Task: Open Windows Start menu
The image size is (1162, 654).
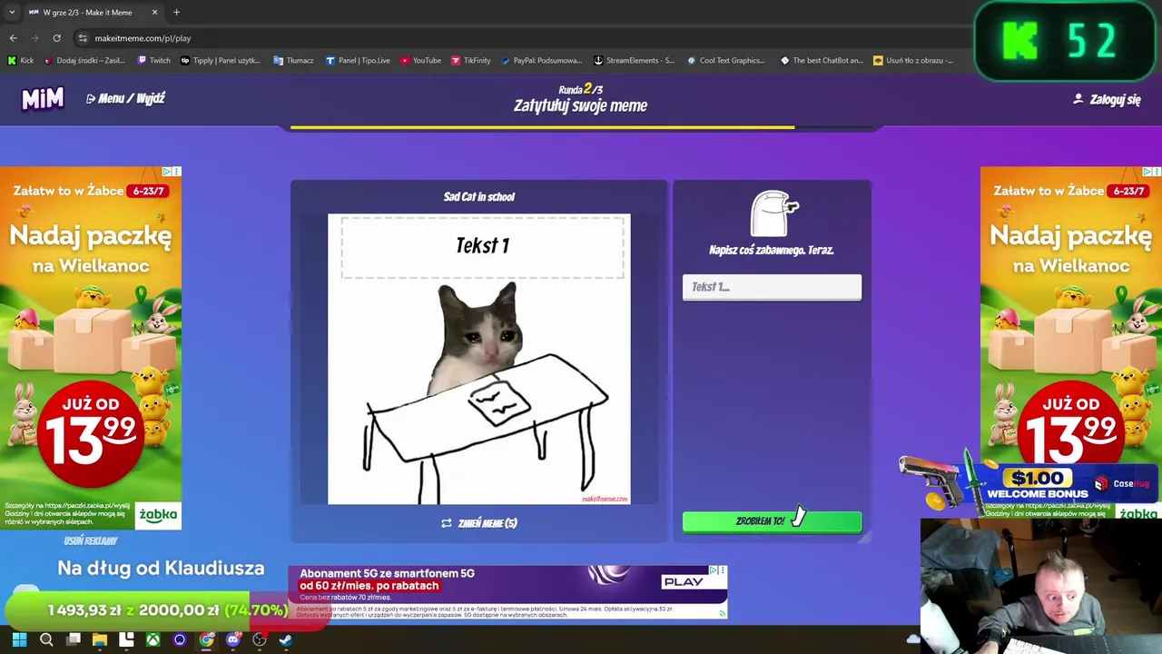Action: pos(19,639)
